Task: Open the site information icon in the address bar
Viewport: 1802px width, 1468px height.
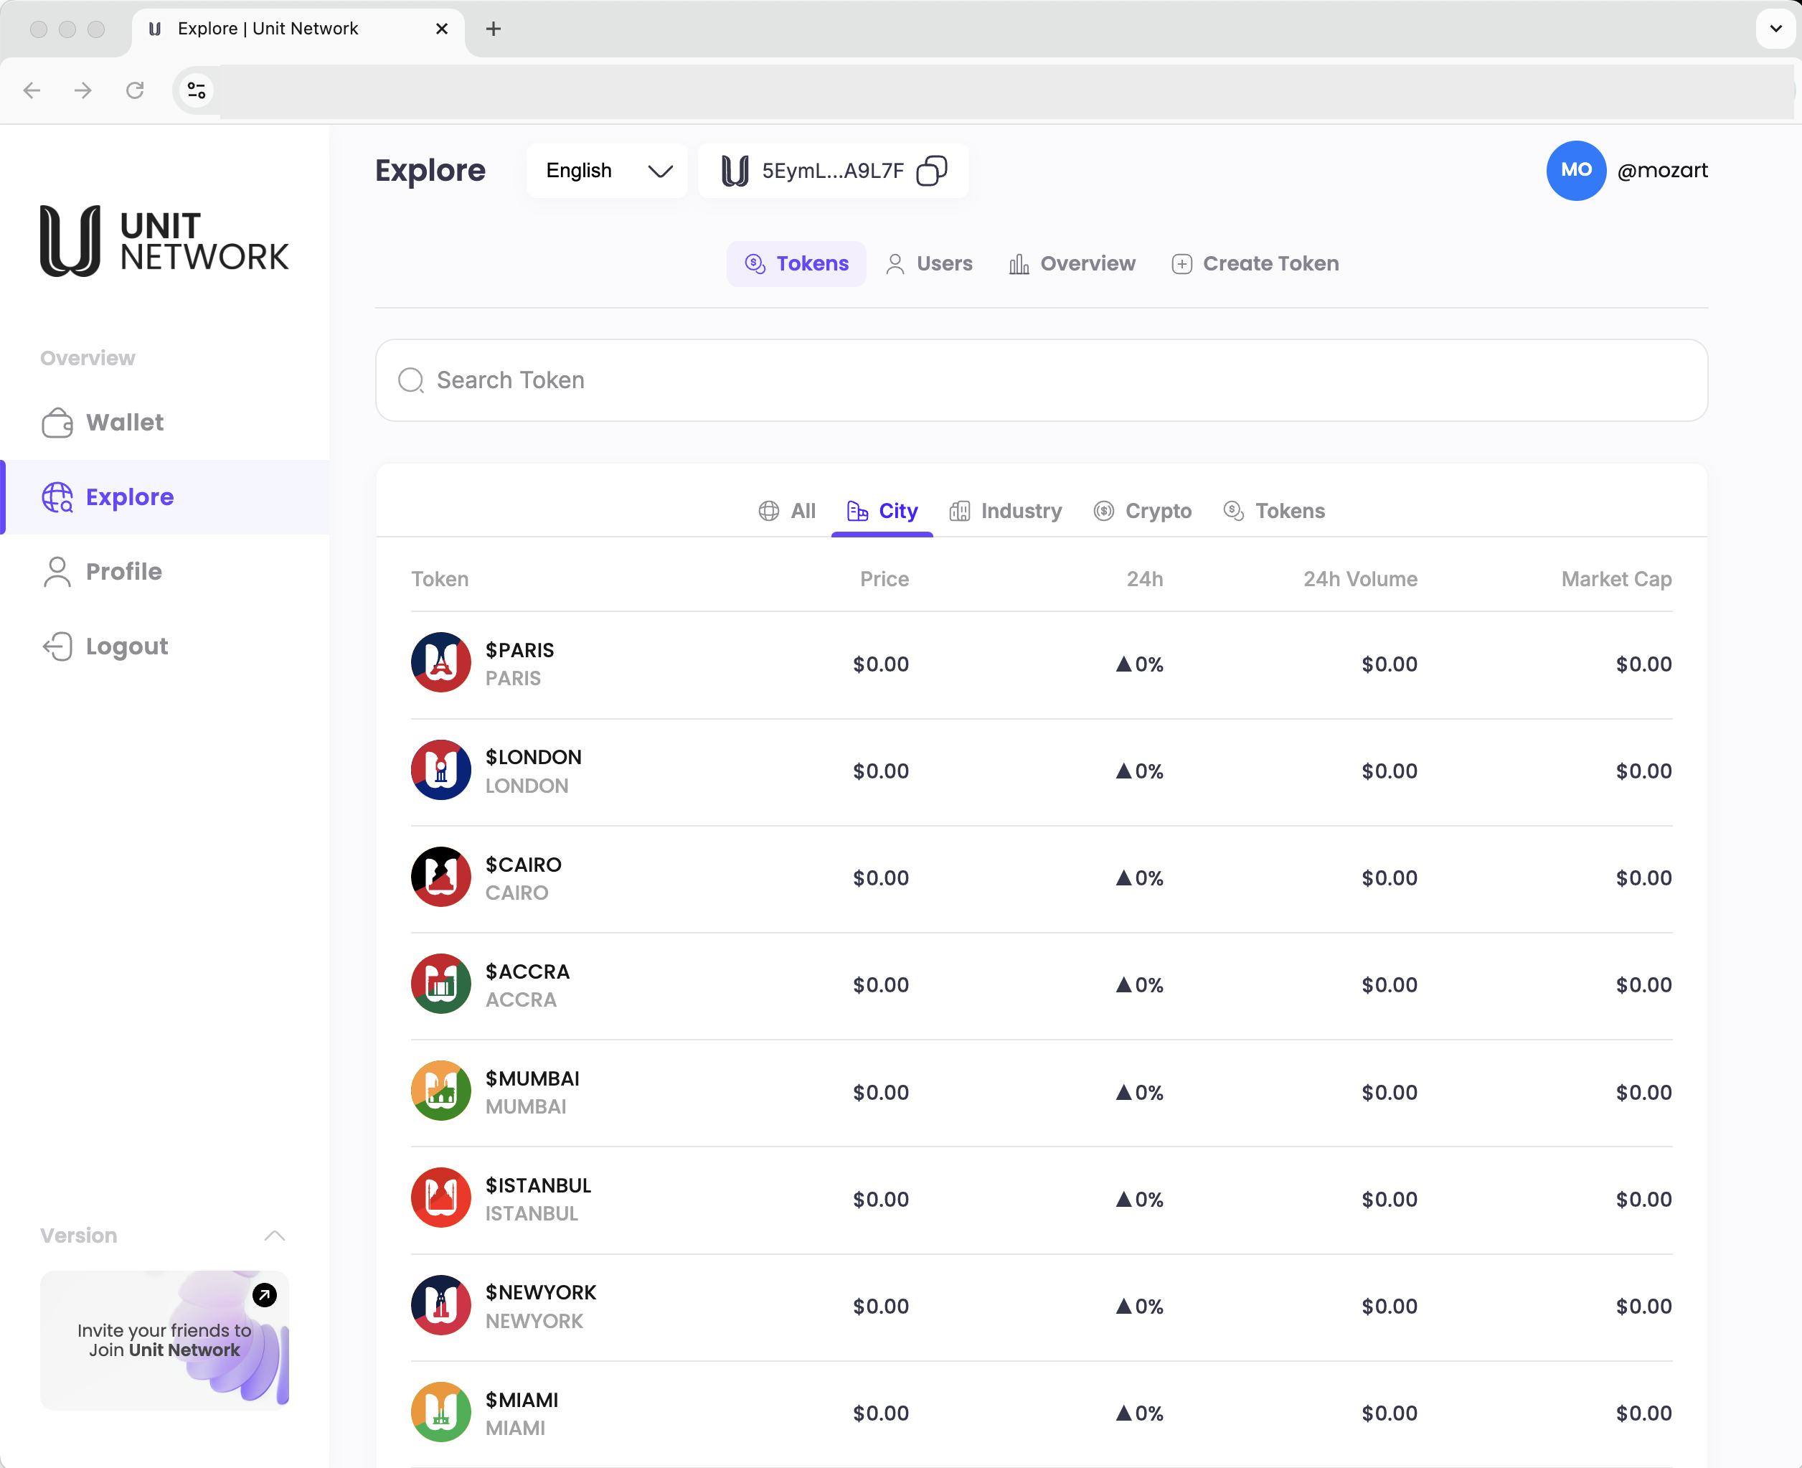Action: (197, 90)
